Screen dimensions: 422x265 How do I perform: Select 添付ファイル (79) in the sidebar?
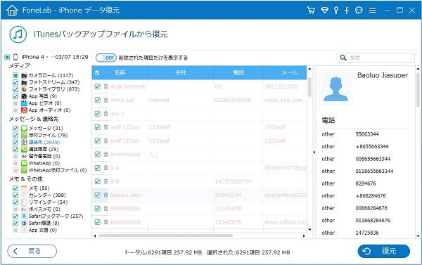click(48, 135)
